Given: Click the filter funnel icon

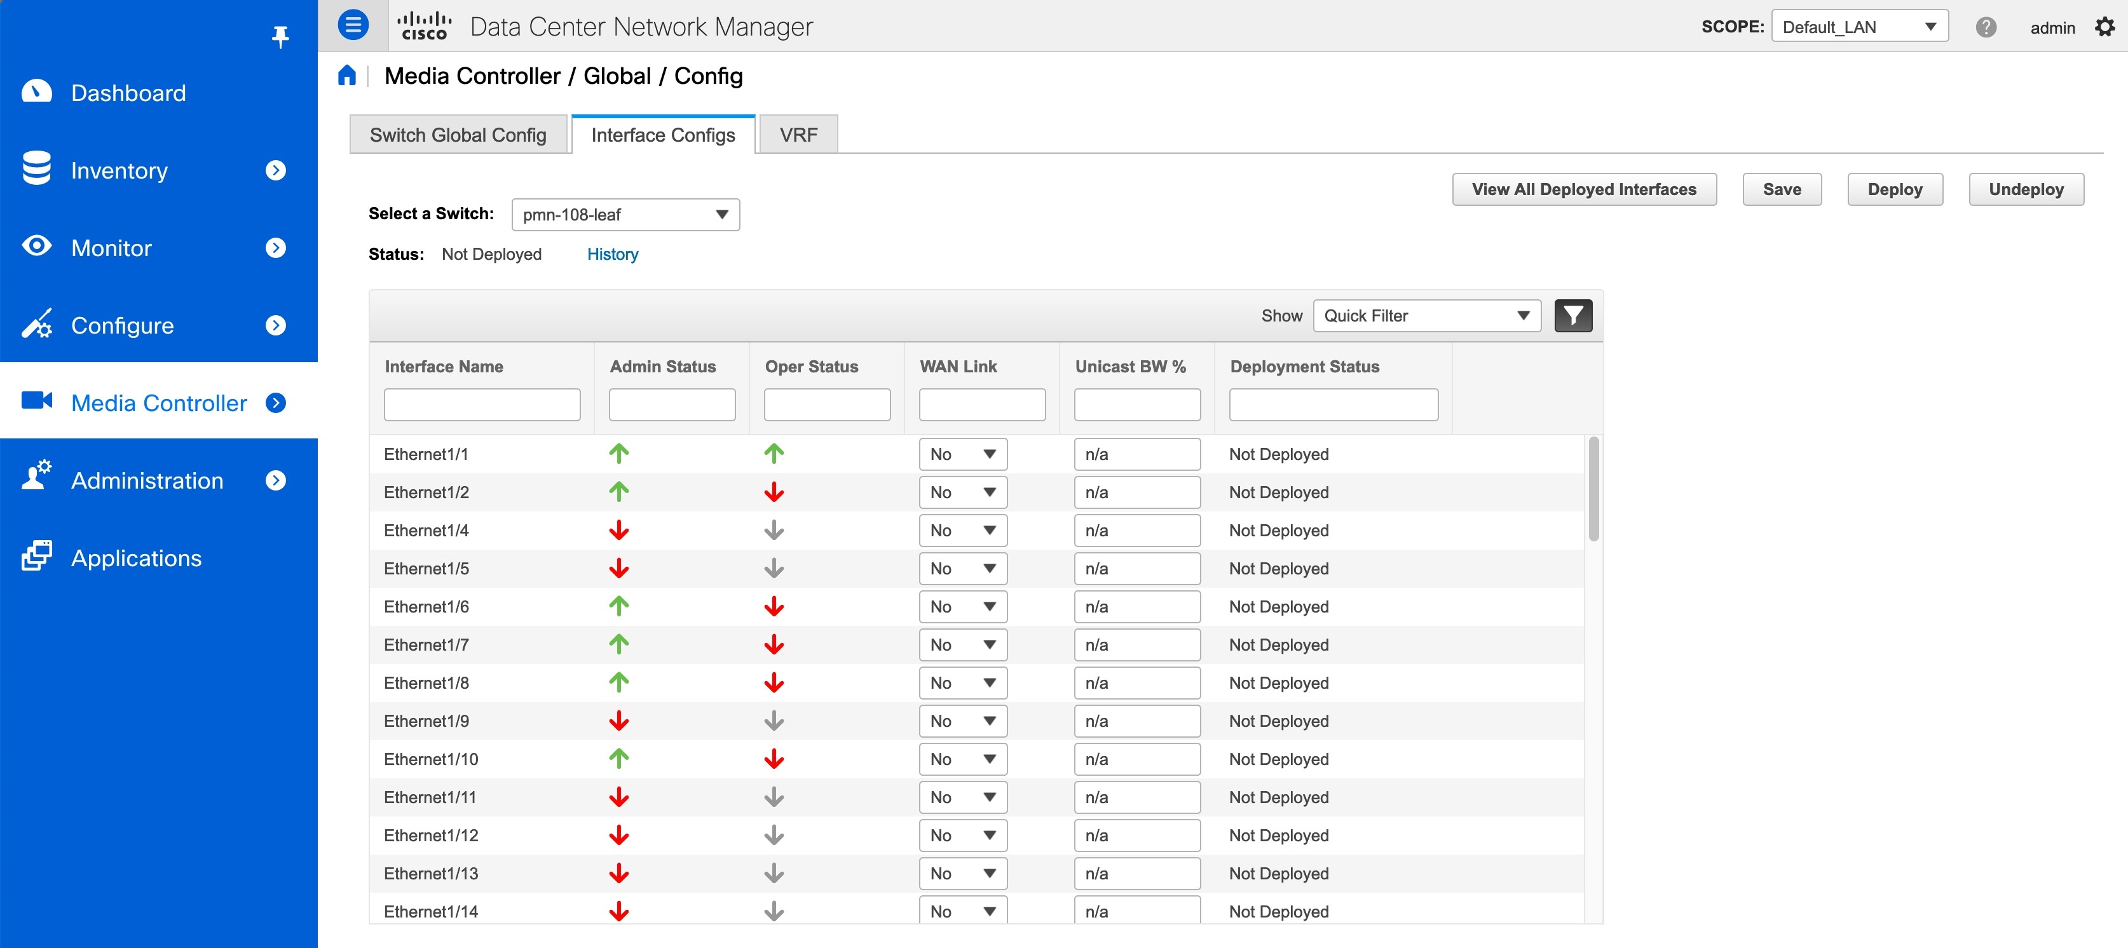Looking at the screenshot, I should click(x=1573, y=315).
